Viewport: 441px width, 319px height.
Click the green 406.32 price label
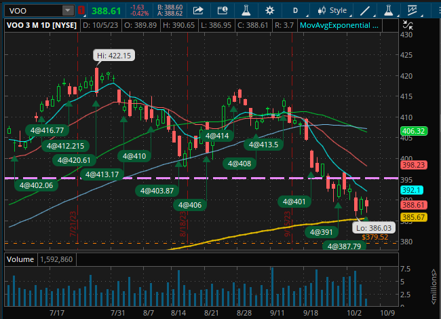coord(413,131)
